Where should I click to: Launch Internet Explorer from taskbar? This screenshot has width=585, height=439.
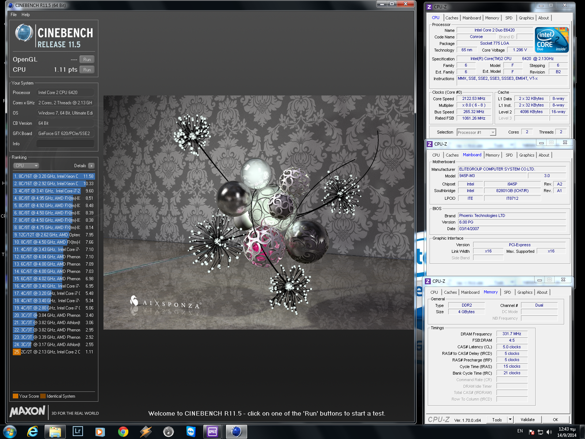[x=33, y=432]
